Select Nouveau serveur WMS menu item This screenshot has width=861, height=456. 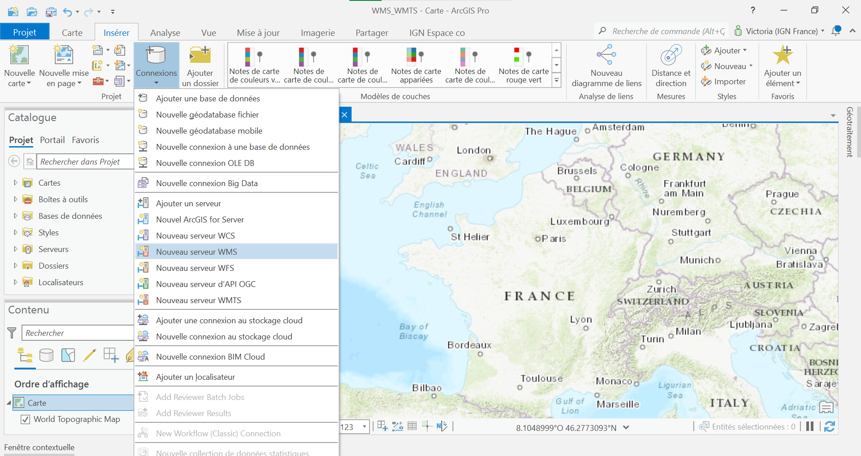pos(236,252)
